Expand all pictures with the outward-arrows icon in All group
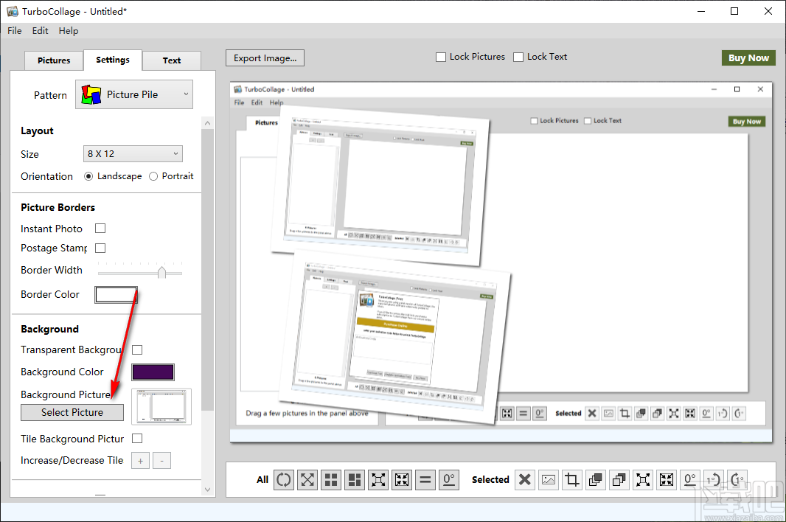This screenshot has width=786, height=522. (378, 480)
